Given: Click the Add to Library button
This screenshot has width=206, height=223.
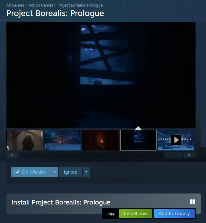Looking at the screenshot, I should [174, 214].
